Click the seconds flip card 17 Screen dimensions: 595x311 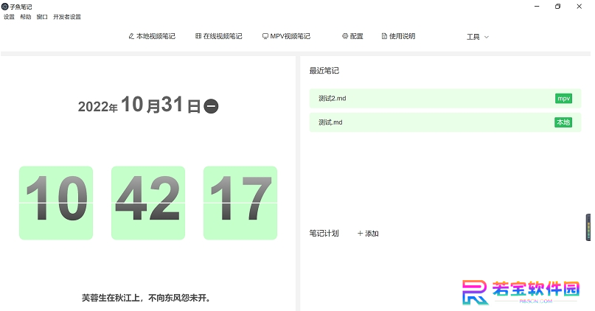[240, 203]
